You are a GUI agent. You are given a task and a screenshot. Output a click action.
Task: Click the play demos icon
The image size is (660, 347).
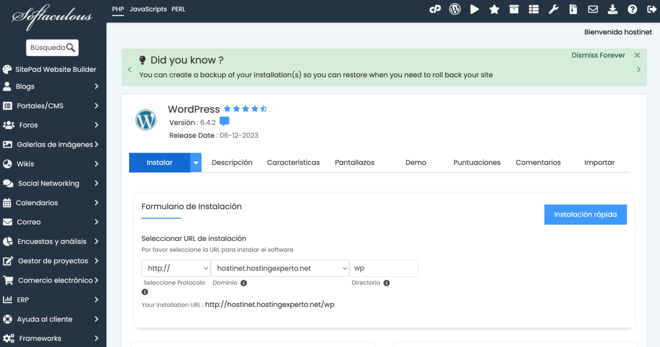coord(475,9)
